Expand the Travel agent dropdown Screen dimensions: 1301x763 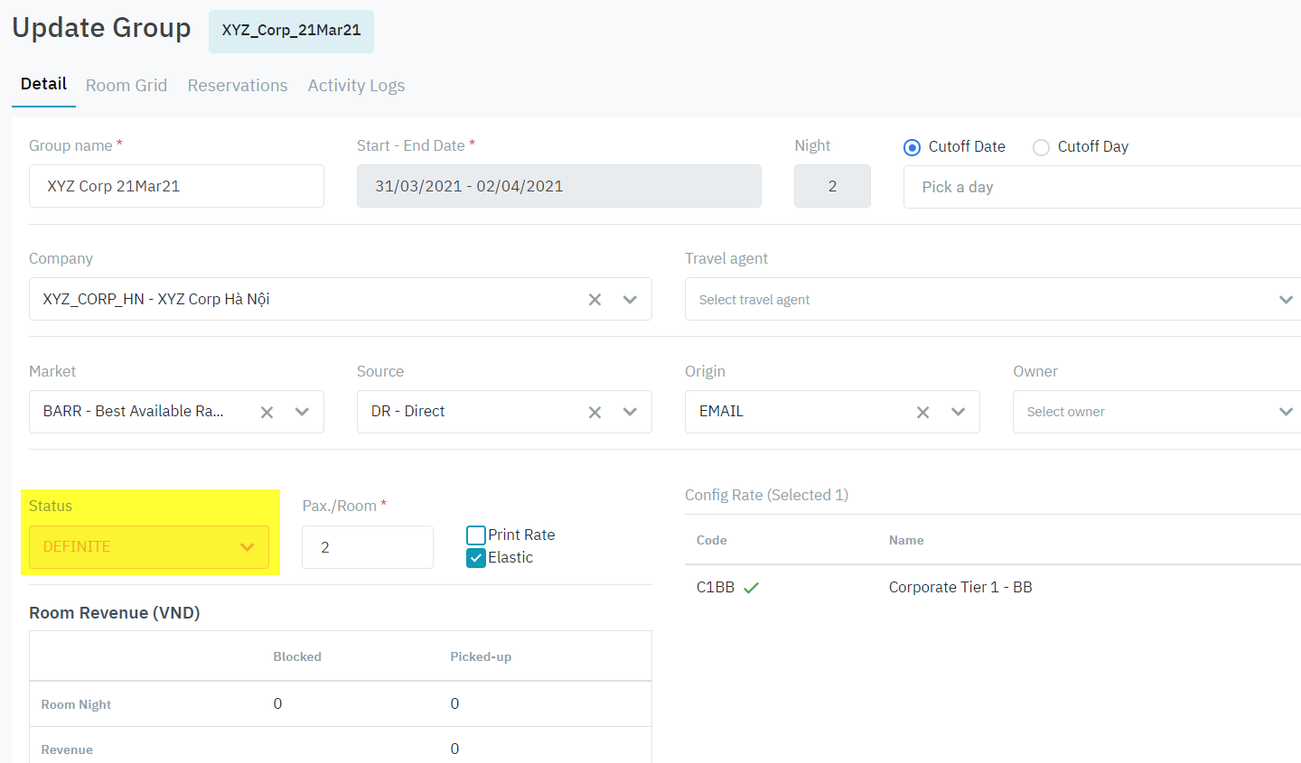pyautogui.click(x=1285, y=300)
